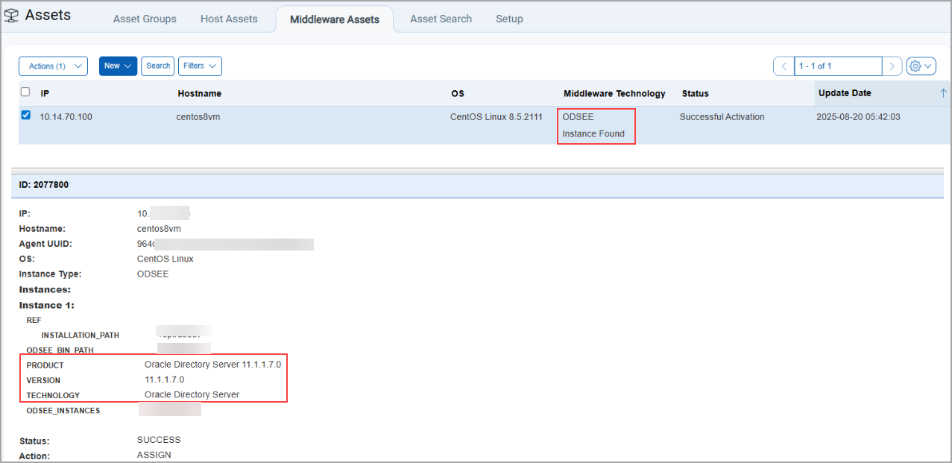Click hostname centos8vm in table row
Image resolution: width=952 pixels, height=463 pixels.
click(x=199, y=117)
